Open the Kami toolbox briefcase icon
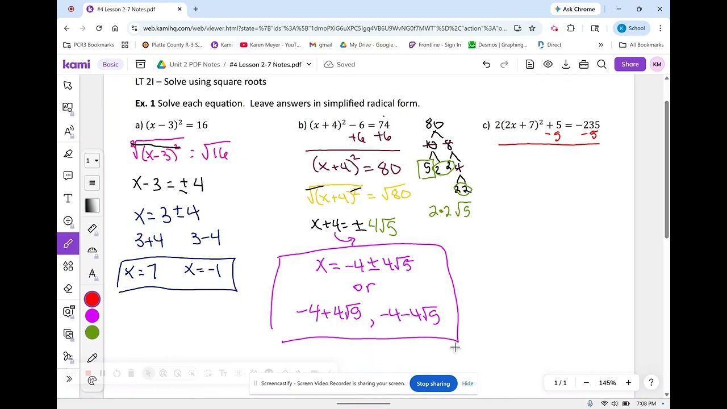This screenshot has height=409, width=727. coord(584,64)
